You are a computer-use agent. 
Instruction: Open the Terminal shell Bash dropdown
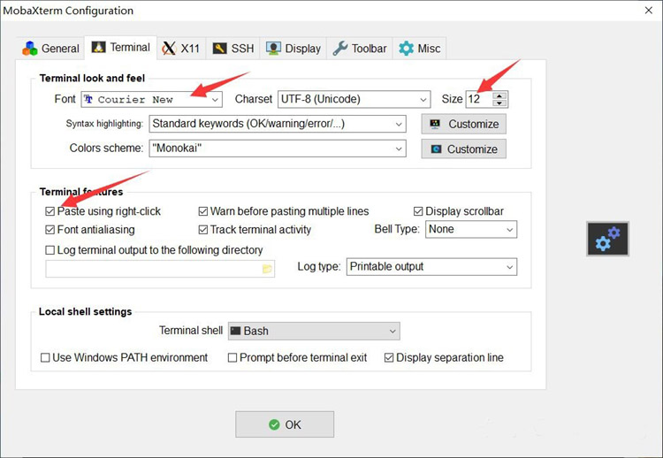(314, 332)
